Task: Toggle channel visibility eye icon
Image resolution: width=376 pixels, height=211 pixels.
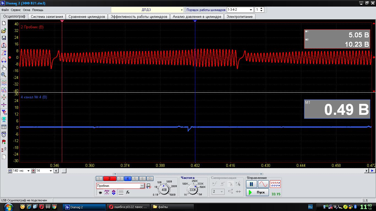Action: tap(100, 193)
